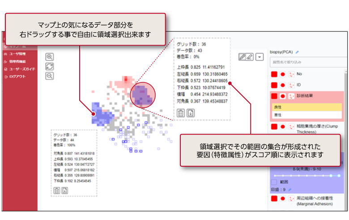Click the red square swatch for 診断結果
Image resolution: width=349 pixels, height=220 pixels.
274,96
